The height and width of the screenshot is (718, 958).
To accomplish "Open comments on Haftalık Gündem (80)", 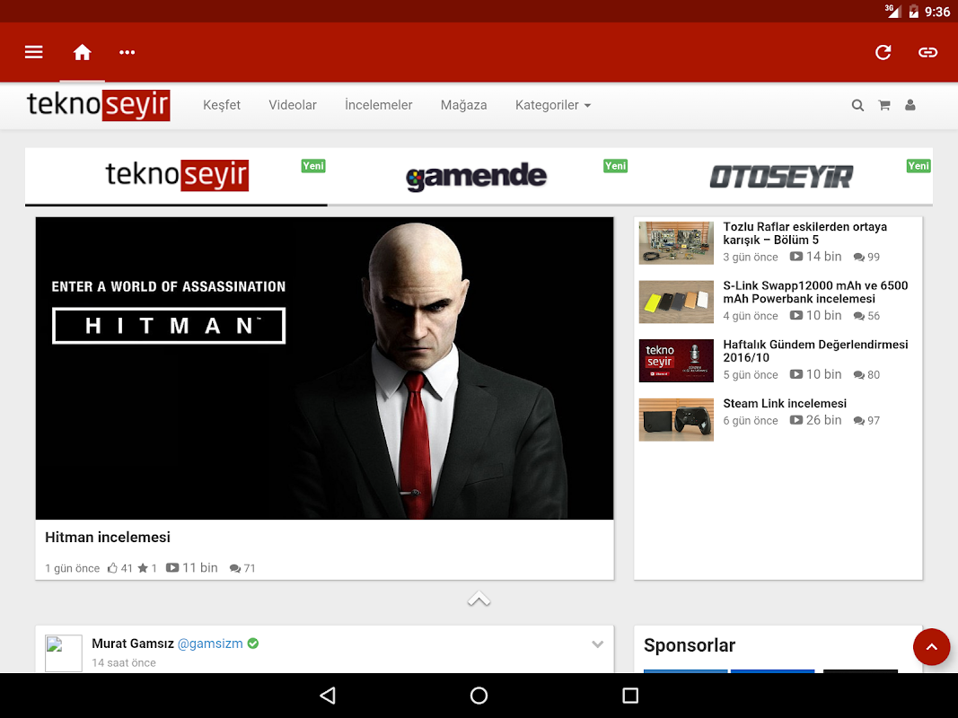I will 866,375.
